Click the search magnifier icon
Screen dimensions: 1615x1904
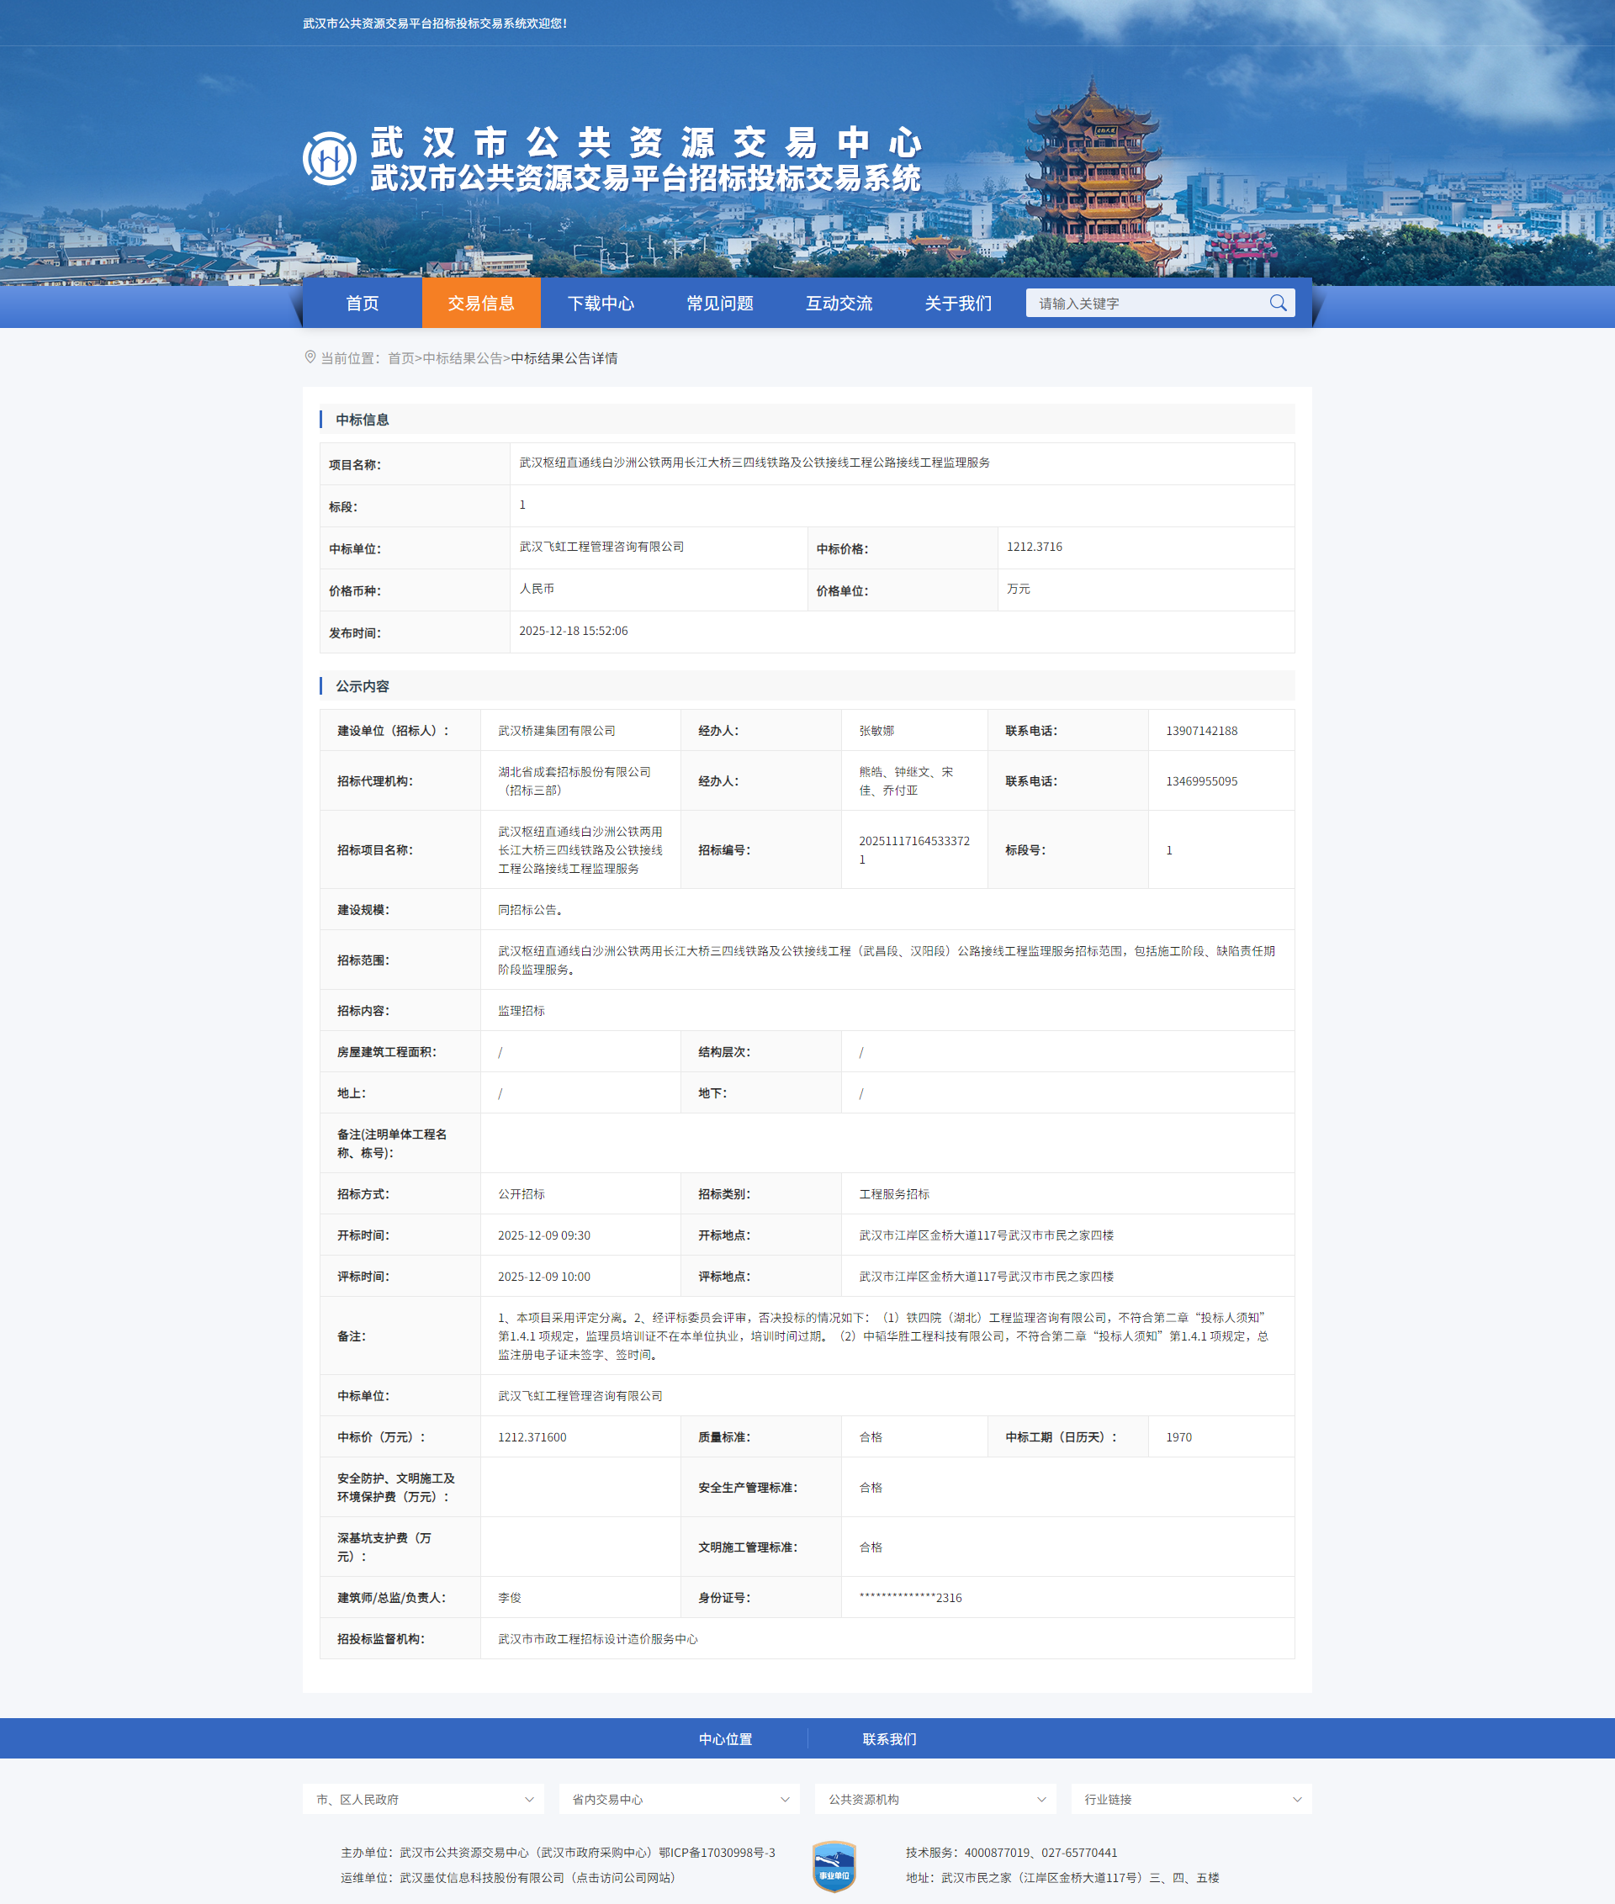click(x=1277, y=303)
